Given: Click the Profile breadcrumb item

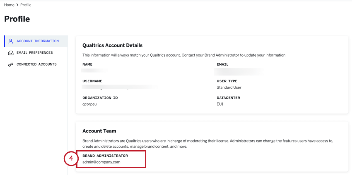Looking at the screenshot, I should (25, 5).
